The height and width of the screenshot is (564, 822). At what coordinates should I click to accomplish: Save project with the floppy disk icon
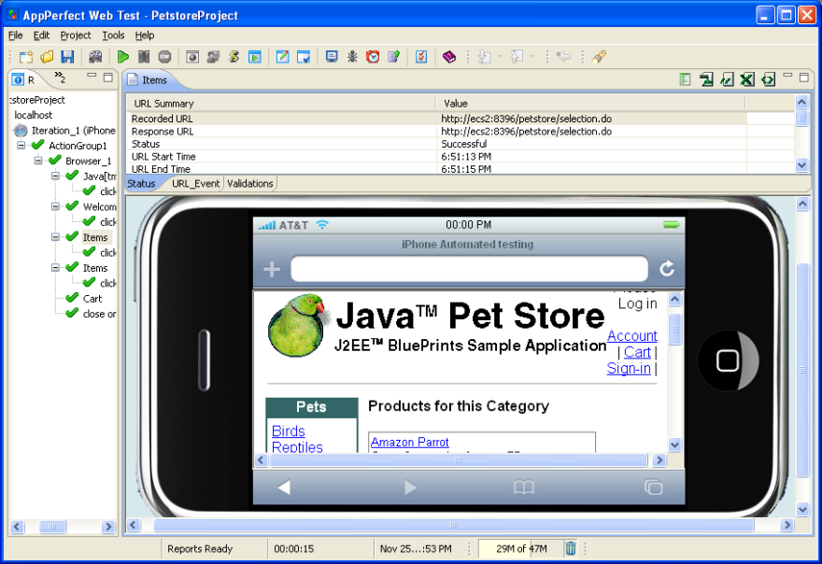(x=67, y=57)
